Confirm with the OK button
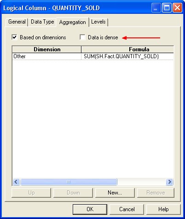Screen dimensions: 185x219 [90, 209]
